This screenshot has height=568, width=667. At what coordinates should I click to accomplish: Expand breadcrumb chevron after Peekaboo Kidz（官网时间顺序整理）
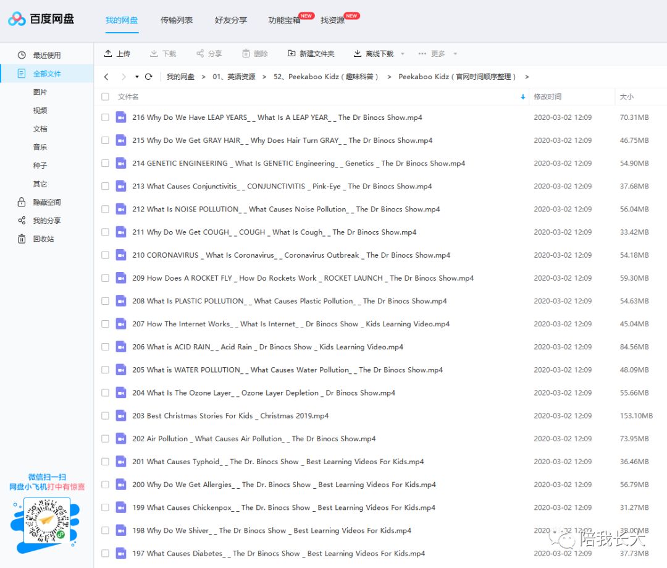point(527,77)
